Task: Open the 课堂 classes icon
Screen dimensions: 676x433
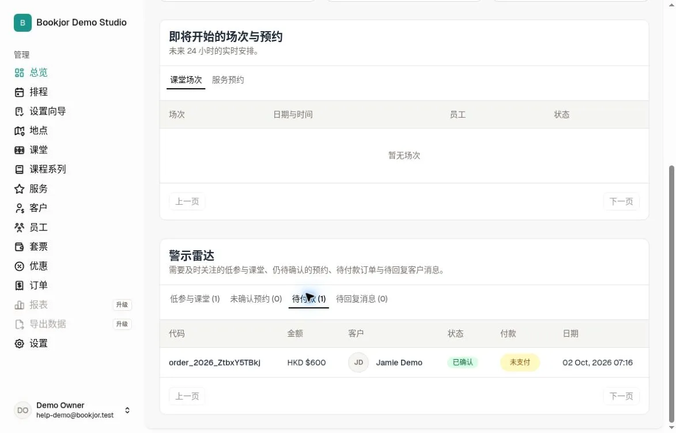Action: 20,150
